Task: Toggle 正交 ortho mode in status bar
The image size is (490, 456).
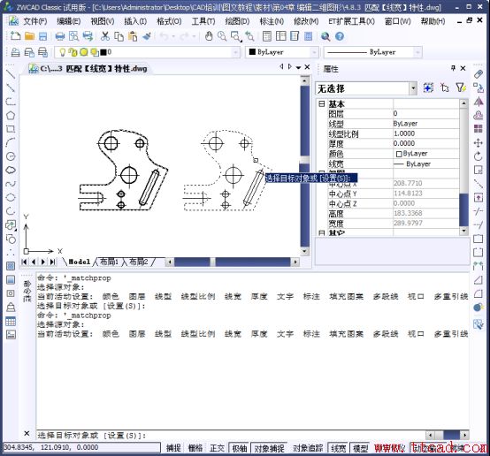Action: 217,448
